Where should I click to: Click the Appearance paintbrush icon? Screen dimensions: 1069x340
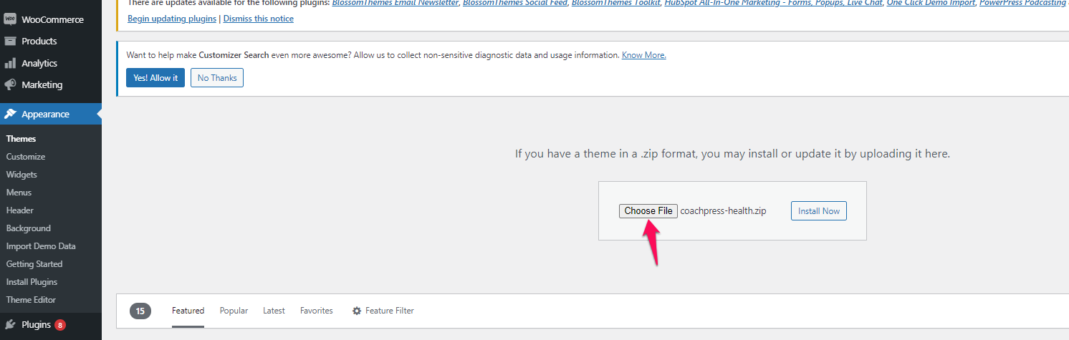10,114
